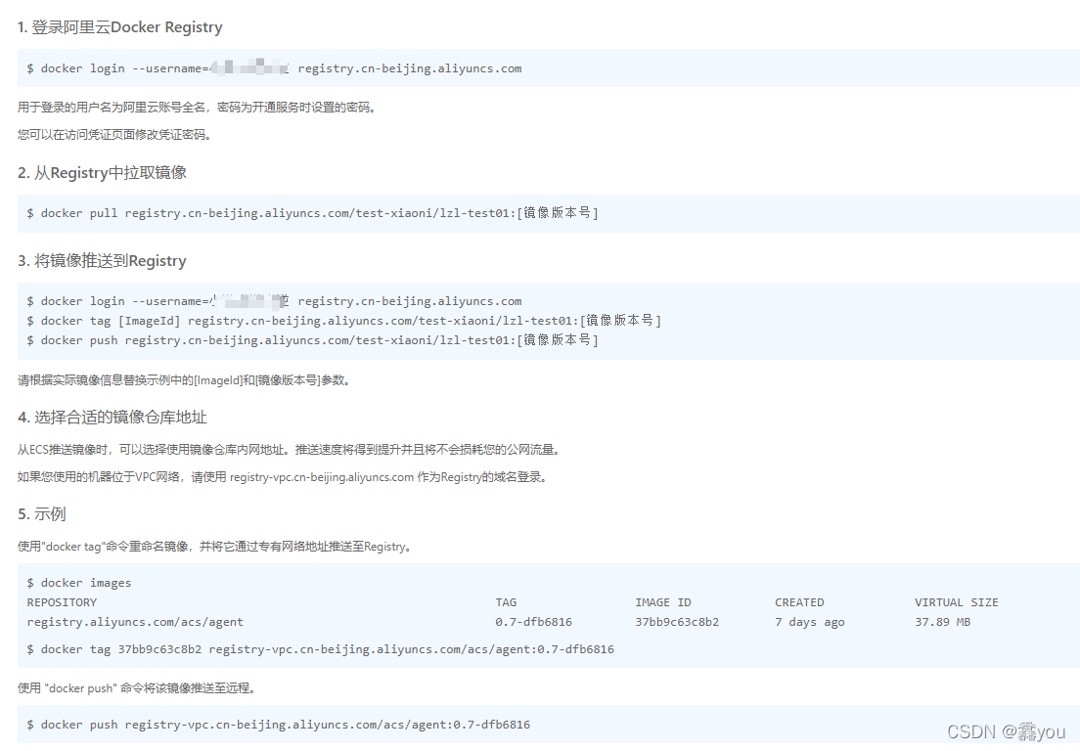This screenshot has width=1080, height=751.
Task: Click the "$ docker images" command
Action: (78, 583)
